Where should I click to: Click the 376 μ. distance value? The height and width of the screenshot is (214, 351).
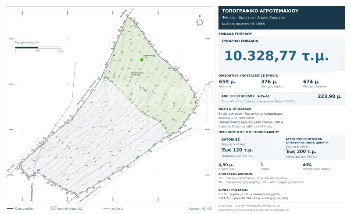tap(269, 82)
